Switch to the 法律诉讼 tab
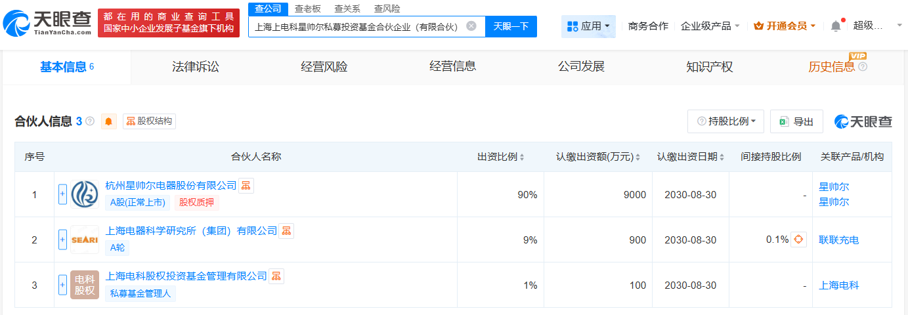Image resolution: width=908 pixels, height=315 pixels. pos(195,66)
